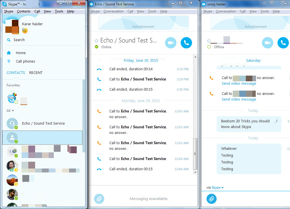Image resolution: width=290 pixels, height=209 pixels.
Task: Click the 'Saturday' date header in urooj haider chat
Action: point(253,61)
